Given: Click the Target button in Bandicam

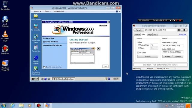Looking at the screenshot, I should pyautogui.click(x=139, y=30).
